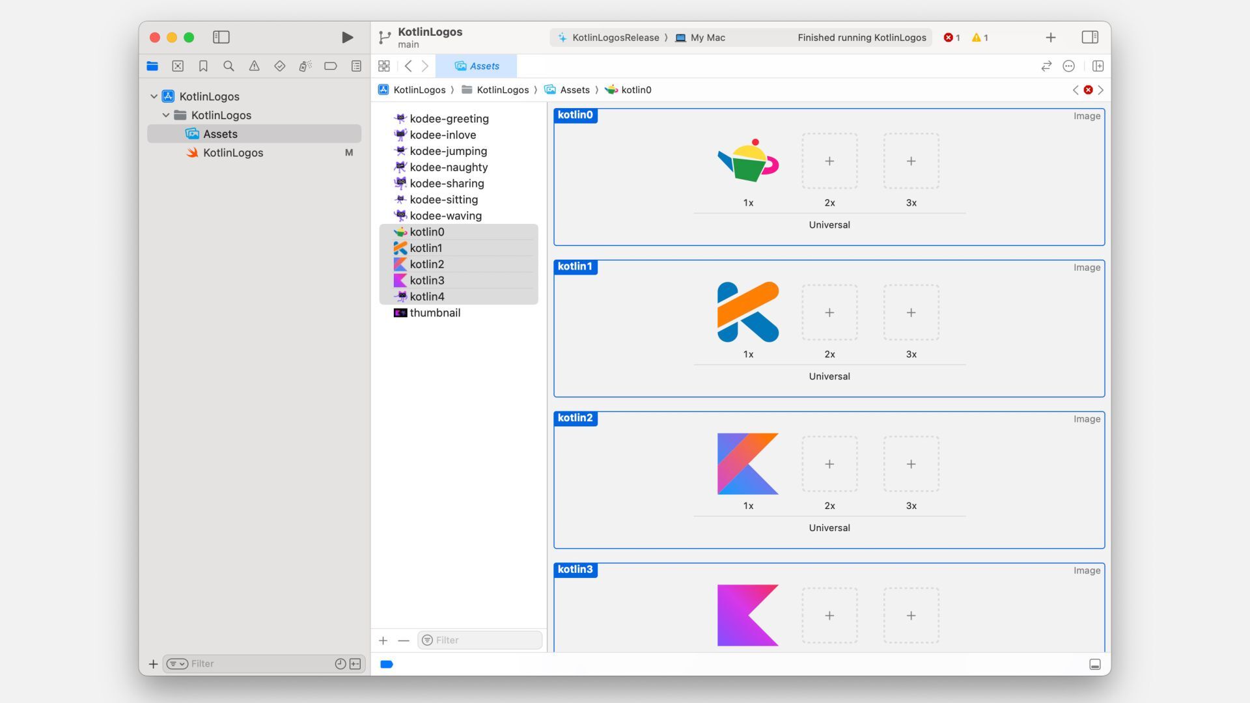
Task: Collapse the KotlinLogos project root
Action: (x=154, y=96)
